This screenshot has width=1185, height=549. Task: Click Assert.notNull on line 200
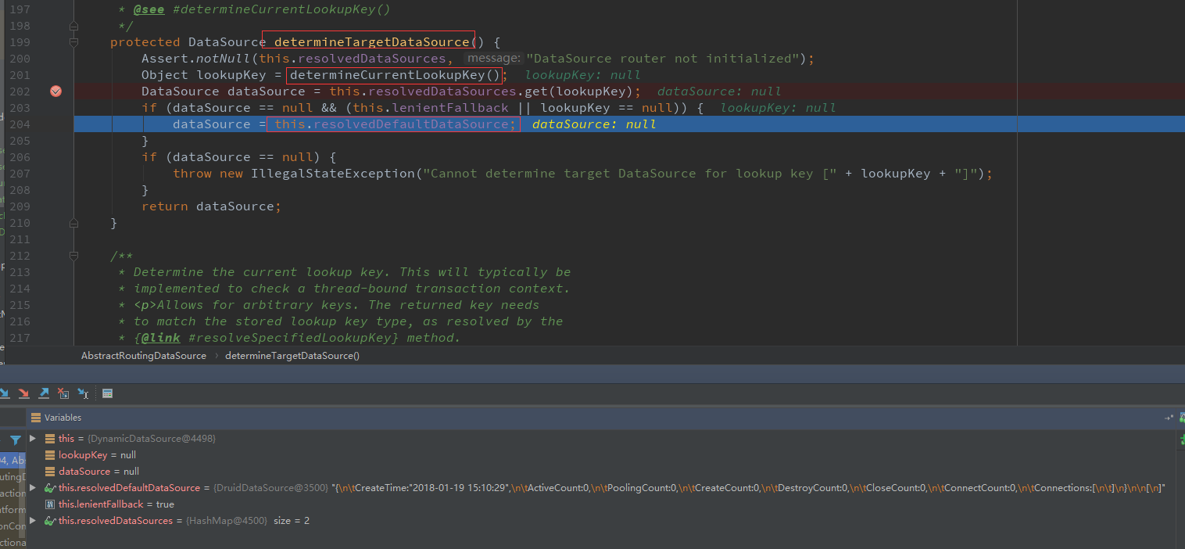(x=196, y=59)
